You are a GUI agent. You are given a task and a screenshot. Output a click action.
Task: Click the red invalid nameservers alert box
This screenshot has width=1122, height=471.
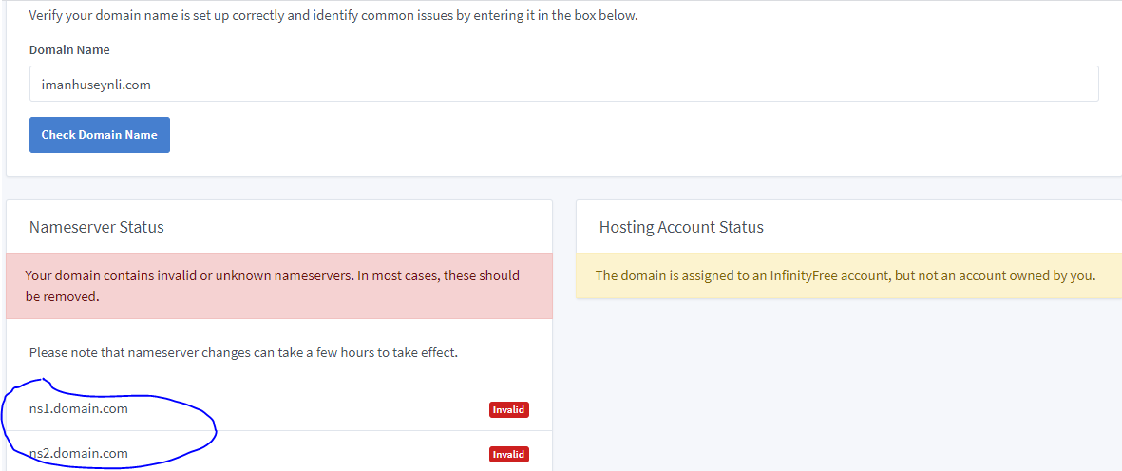[278, 286]
